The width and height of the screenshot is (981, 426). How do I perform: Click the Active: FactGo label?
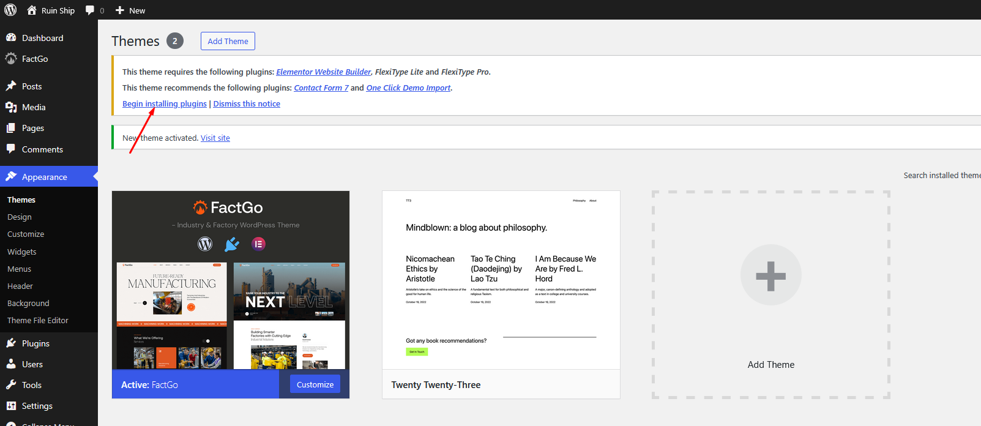(149, 385)
